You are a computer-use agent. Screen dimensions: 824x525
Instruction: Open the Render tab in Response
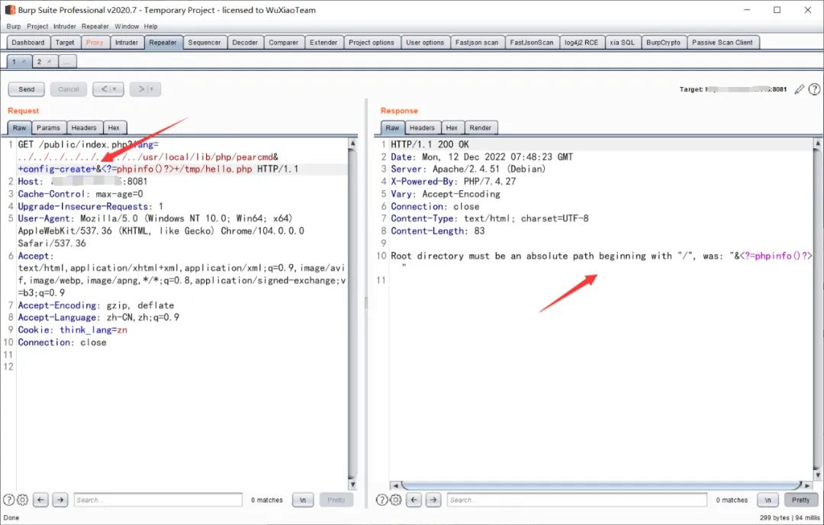[480, 127]
